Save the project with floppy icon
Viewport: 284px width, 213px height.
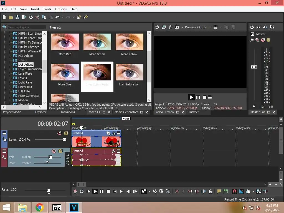pos(17,17)
